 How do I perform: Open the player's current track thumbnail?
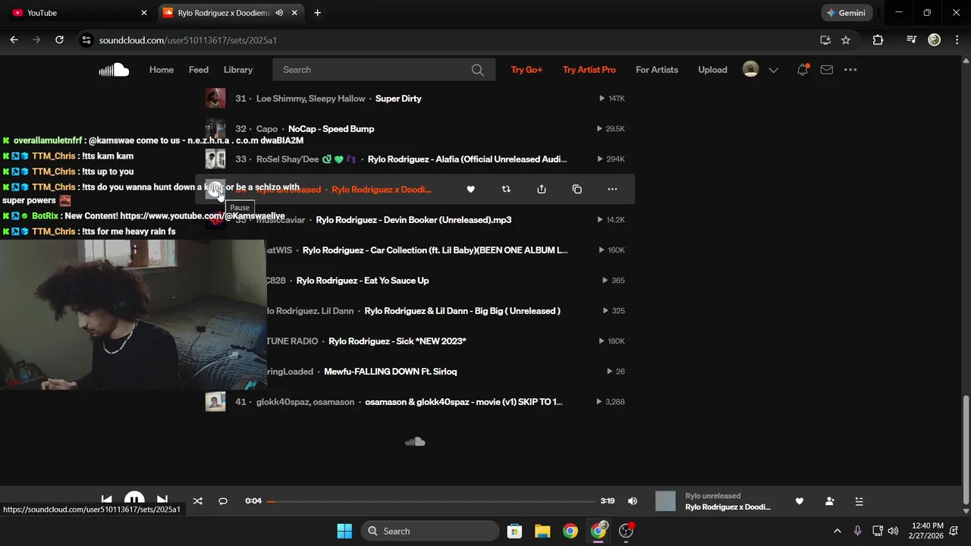coord(665,501)
